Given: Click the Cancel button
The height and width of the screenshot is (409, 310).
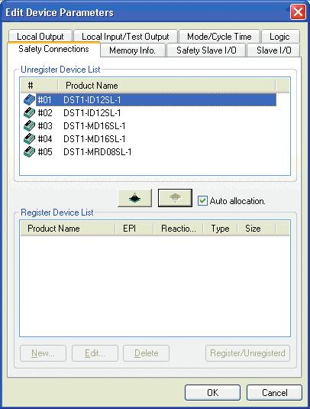Looking at the screenshot, I should pos(275,393).
